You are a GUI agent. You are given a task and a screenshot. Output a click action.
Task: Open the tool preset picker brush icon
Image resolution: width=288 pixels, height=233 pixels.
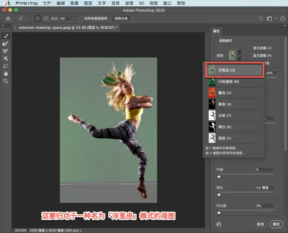tap(20, 19)
